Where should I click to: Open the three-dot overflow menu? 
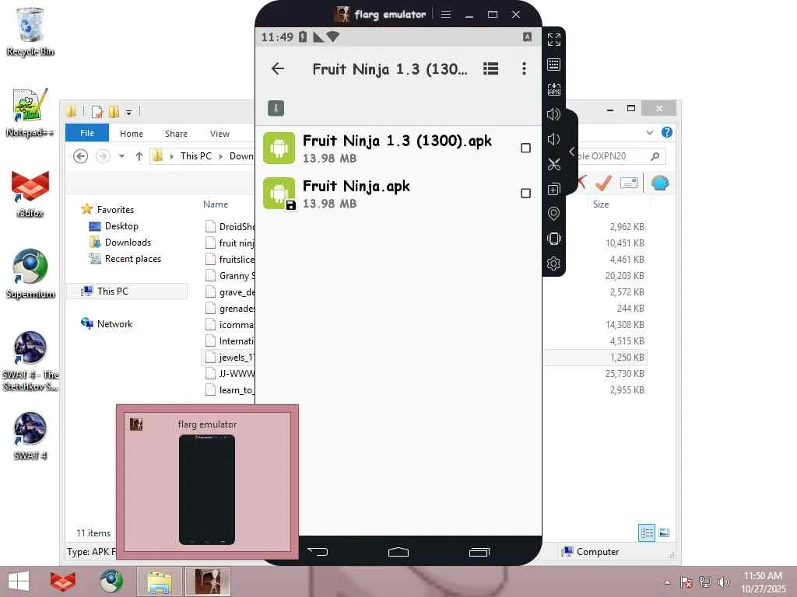524,68
